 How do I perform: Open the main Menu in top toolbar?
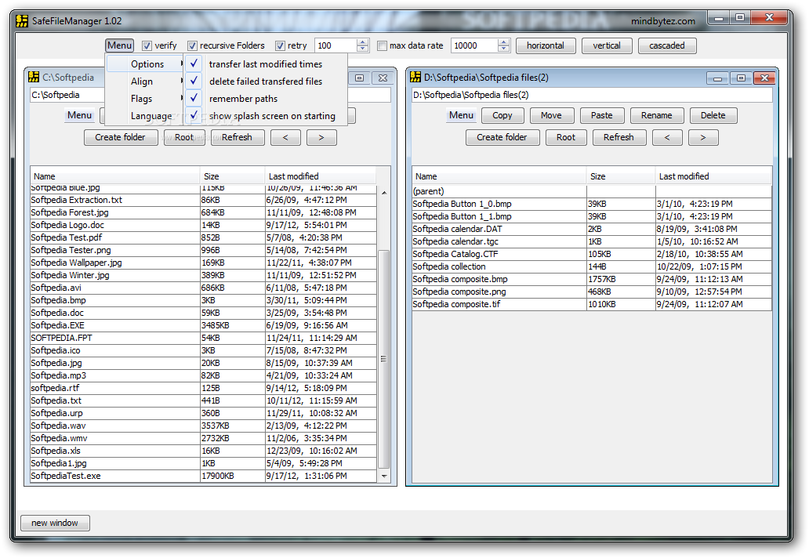(120, 45)
